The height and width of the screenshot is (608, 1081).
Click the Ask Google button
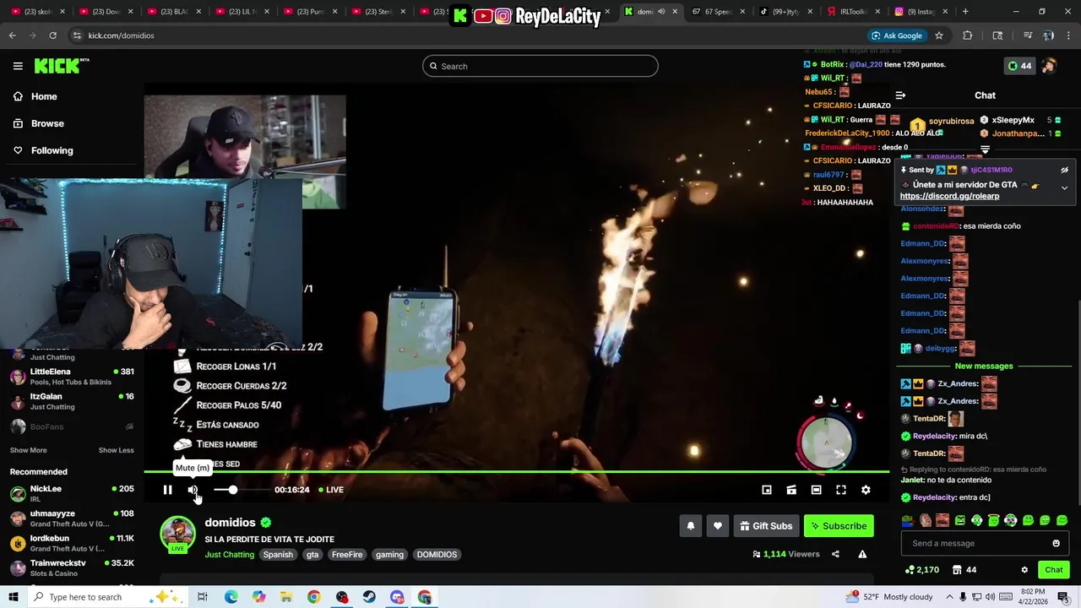(x=896, y=35)
